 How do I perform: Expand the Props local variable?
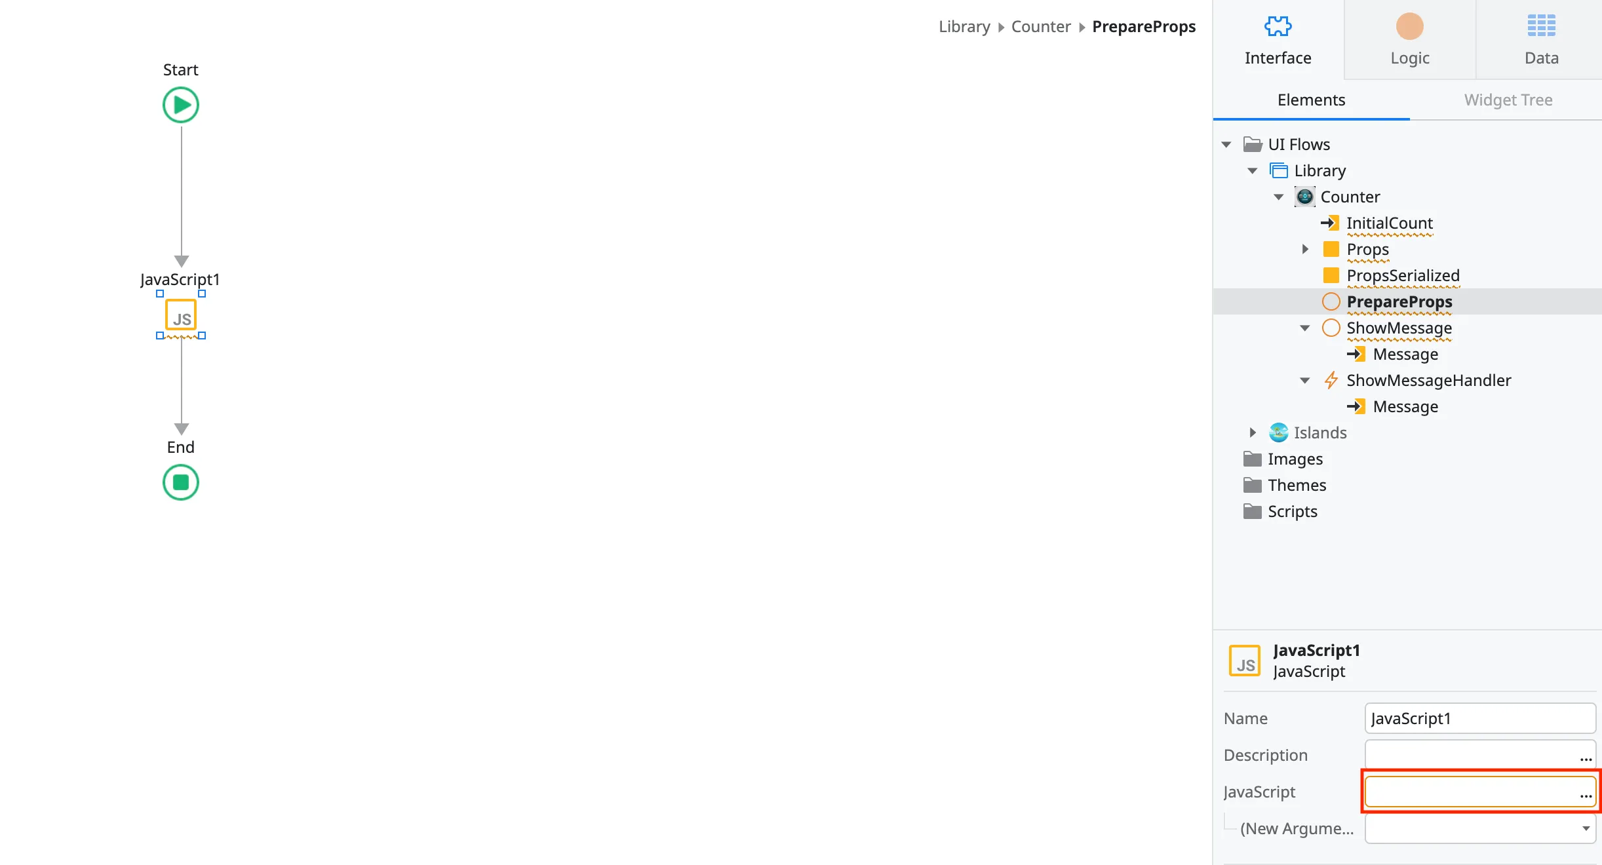(x=1304, y=249)
